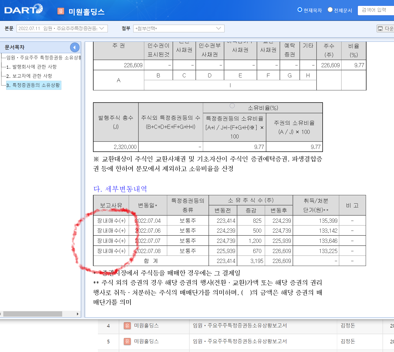Click 김정돈 in list row 5
The height and width of the screenshot is (352, 394).
pyautogui.click(x=348, y=341)
